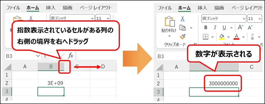Select row 2 header in left screenshot
This screenshot has height=104, width=265.
coord(6,83)
